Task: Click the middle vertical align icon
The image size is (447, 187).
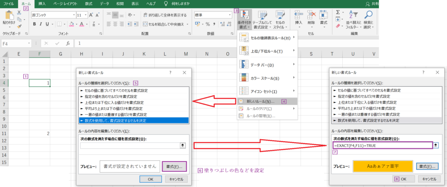Action: coord(115,15)
